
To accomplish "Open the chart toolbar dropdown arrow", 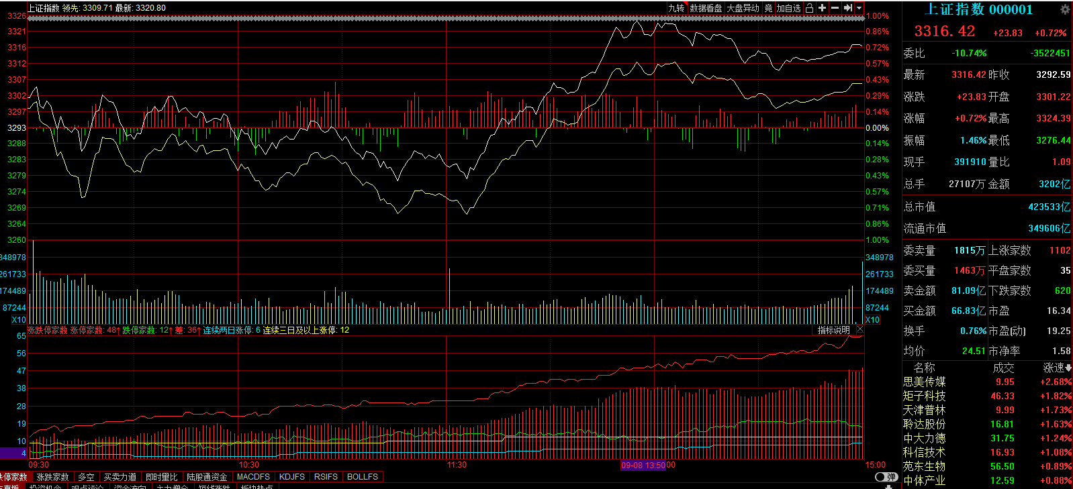I will click(859, 8).
